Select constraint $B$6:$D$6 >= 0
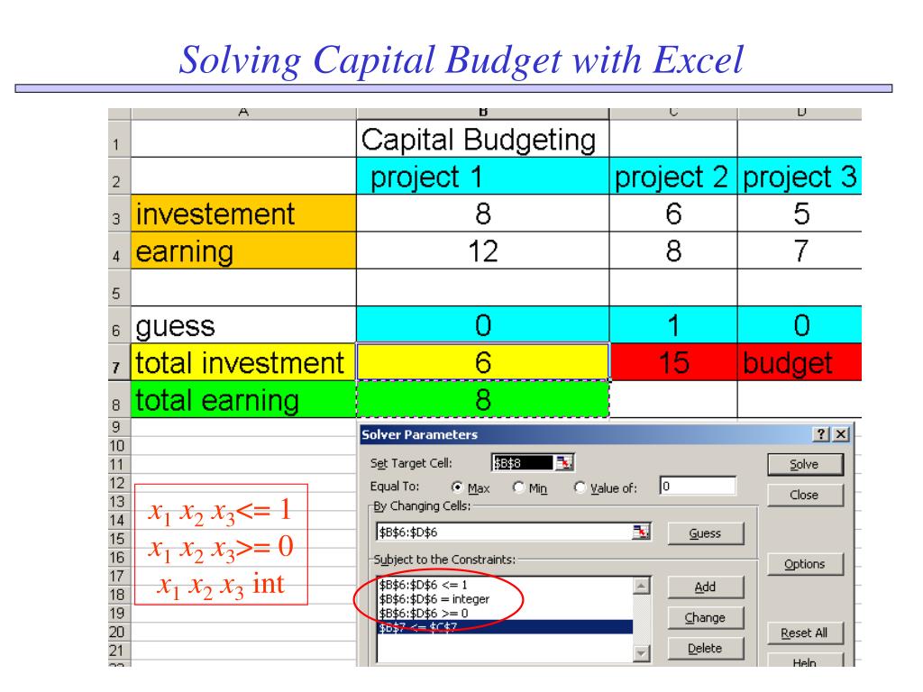The width and height of the screenshot is (923, 692). click(505, 613)
